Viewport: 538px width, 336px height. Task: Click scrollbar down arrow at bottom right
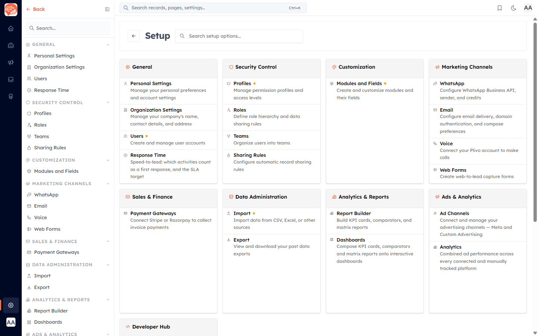[x=535, y=333]
